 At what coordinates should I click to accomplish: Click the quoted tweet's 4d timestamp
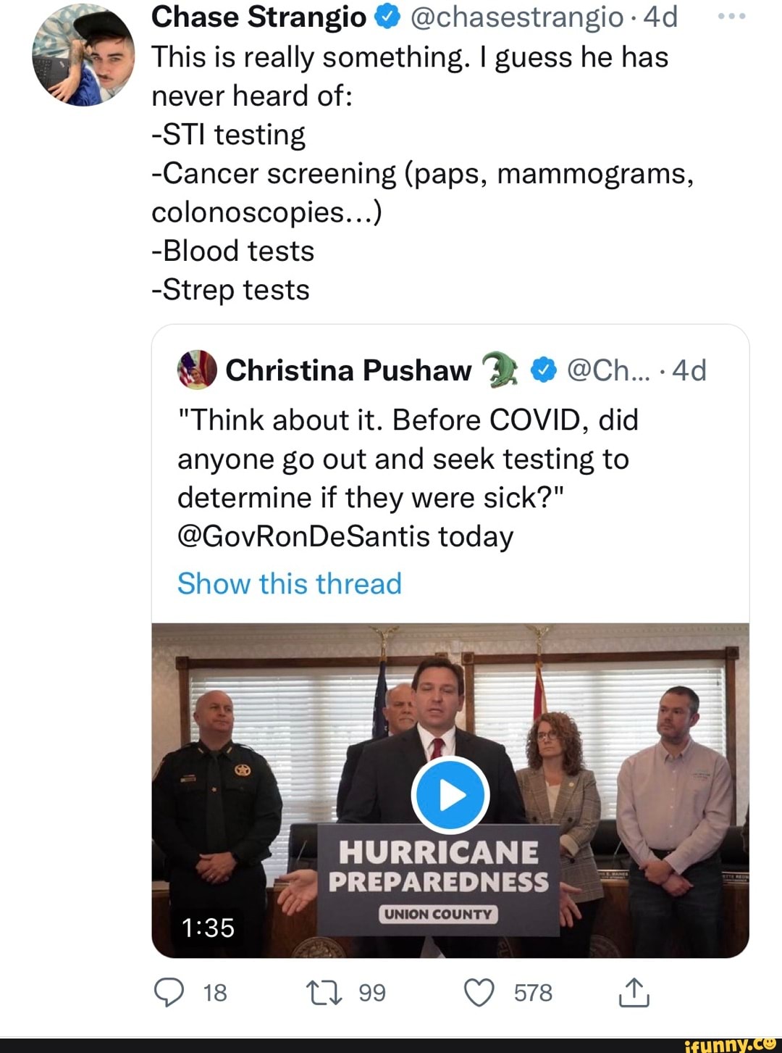(689, 370)
